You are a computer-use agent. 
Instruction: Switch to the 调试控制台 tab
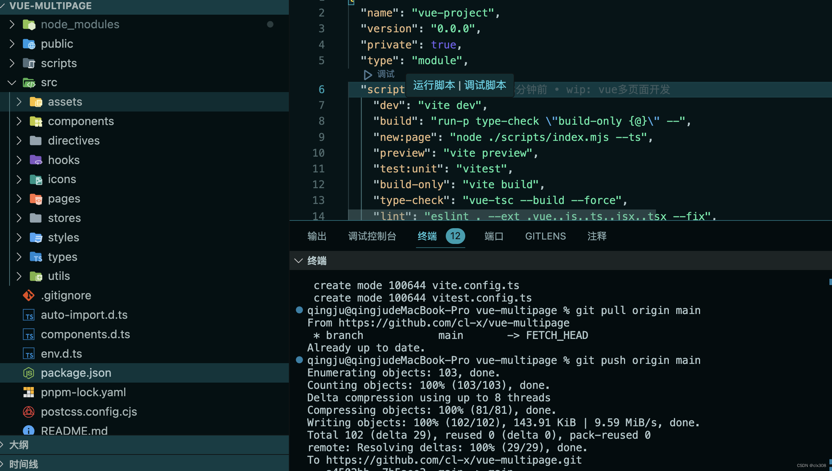tap(372, 236)
